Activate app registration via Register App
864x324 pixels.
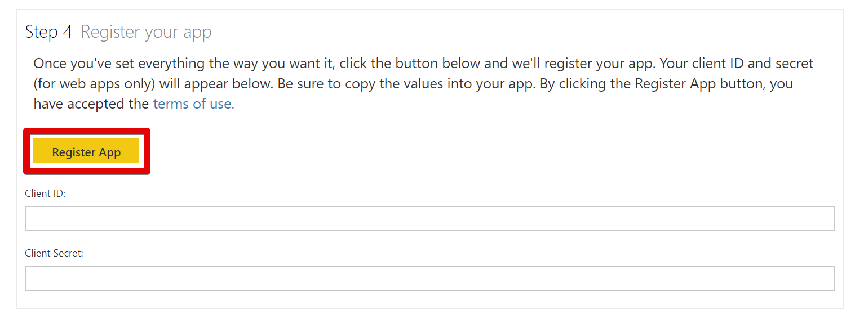click(86, 151)
